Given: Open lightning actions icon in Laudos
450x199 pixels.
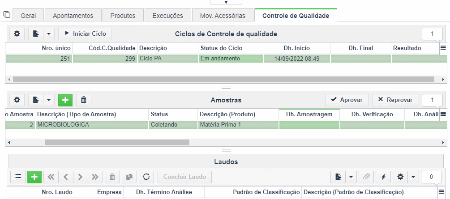Looking at the screenshot, I should [383, 177].
